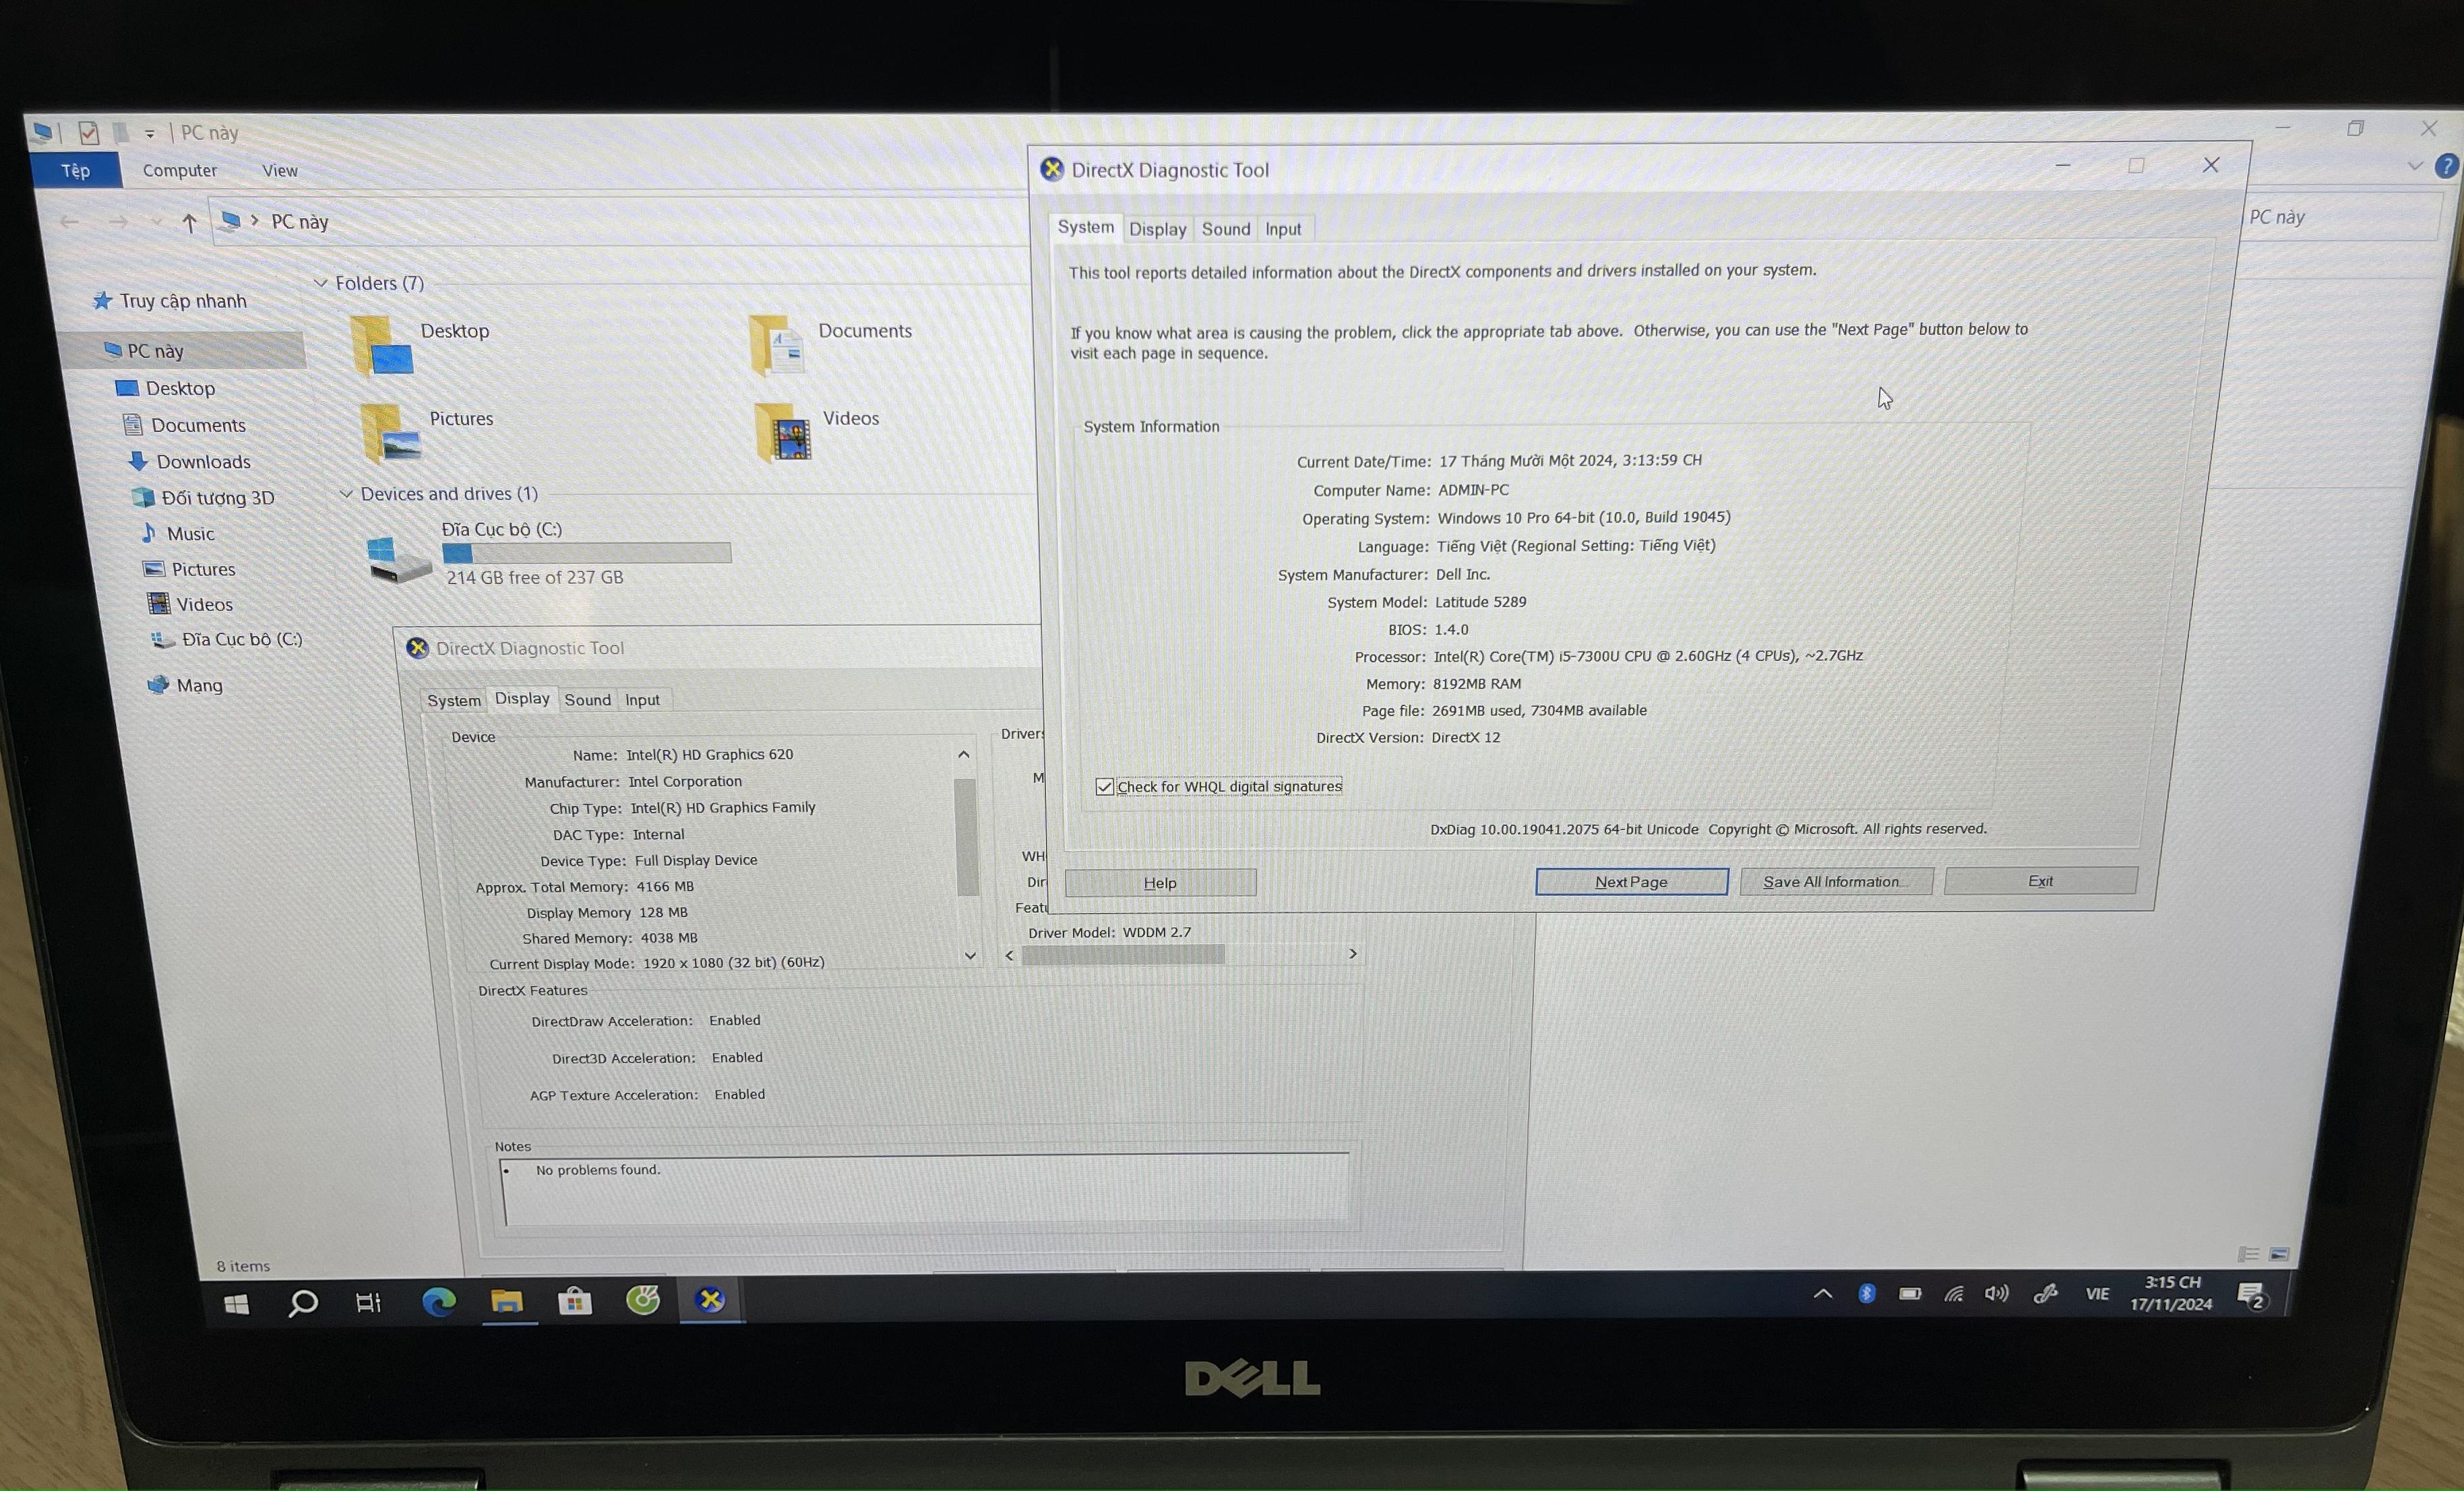Viewport: 2464px width, 1491px height.
Task: Open taskbar Search magnifier
Action: tap(302, 1303)
